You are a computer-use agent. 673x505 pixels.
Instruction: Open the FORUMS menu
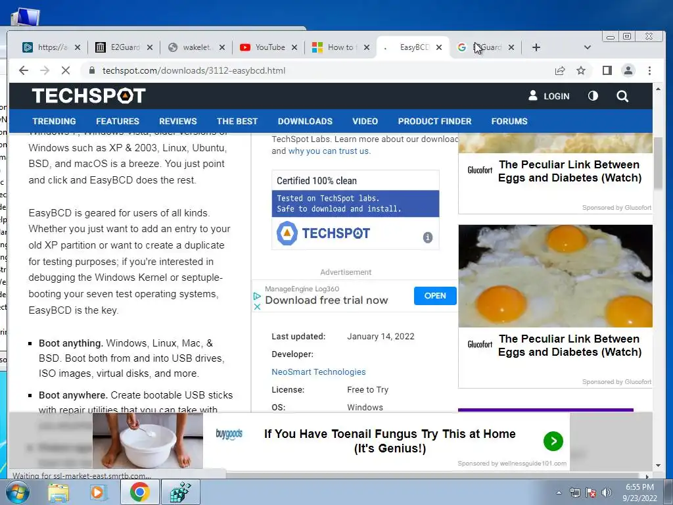(x=509, y=121)
